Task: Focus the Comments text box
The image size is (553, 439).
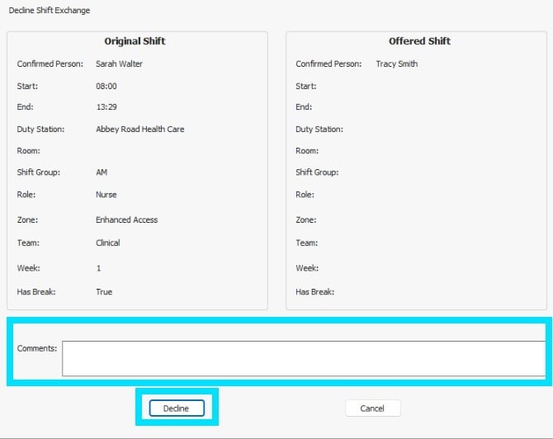Action: (303, 358)
